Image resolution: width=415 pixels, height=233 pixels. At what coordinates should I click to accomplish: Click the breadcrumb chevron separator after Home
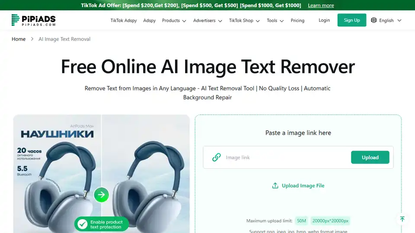[32, 39]
